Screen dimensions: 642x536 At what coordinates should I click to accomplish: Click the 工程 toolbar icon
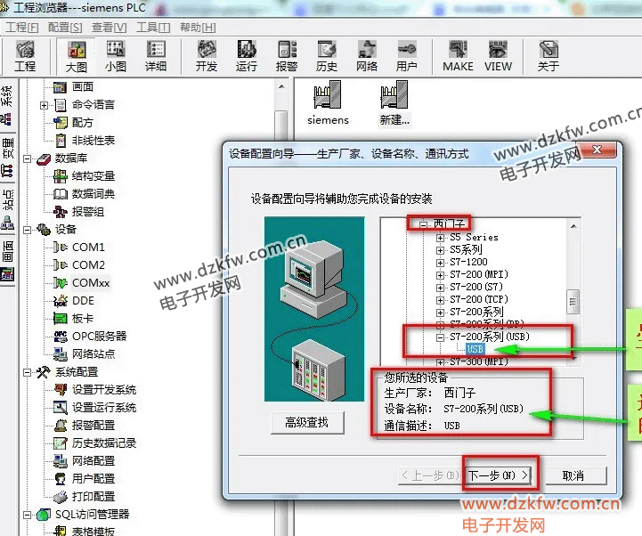pos(25,55)
